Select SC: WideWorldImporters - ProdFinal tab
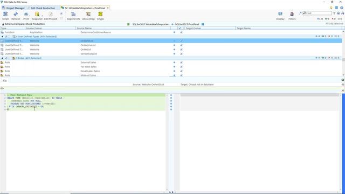 [85, 8]
